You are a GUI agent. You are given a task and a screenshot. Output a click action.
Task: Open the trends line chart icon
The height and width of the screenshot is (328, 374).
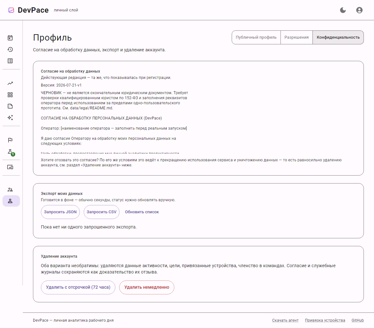click(10, 83)
